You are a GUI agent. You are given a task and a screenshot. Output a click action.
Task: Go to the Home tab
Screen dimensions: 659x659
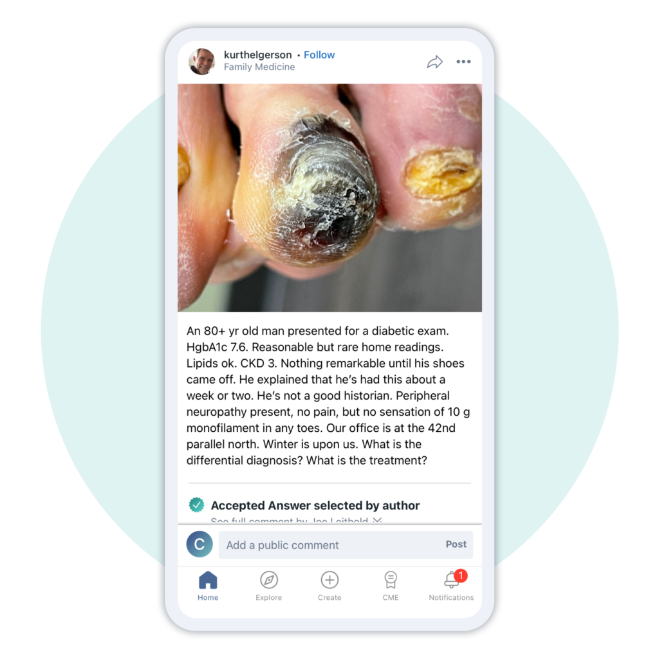coord(208,586)
